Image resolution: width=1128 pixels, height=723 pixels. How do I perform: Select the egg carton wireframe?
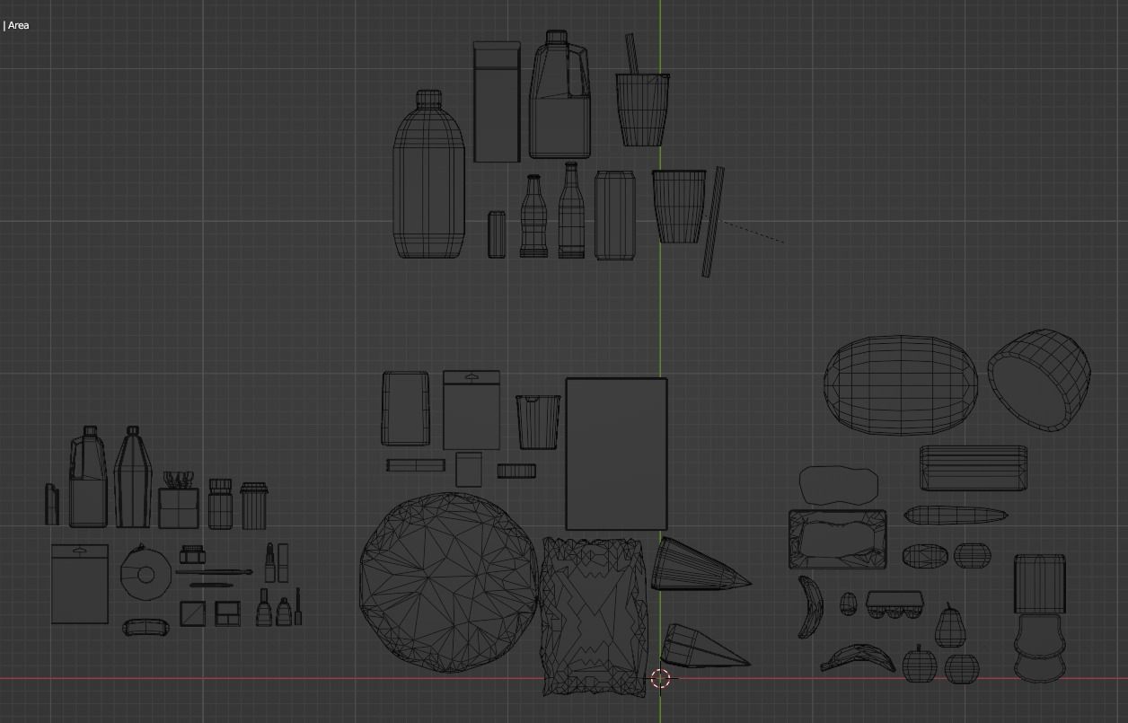(x=896, y=604)
